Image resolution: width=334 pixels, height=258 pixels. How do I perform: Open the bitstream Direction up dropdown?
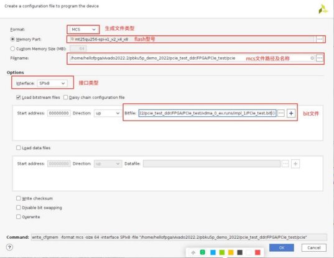(108, 113)
